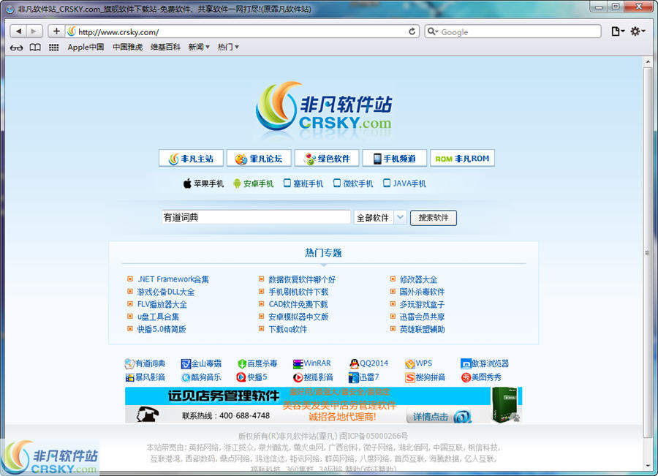This screenshot has height=476, width=658.
Task: Open 多玩游戏盒子 topic link
Action: tap(422, 304)
